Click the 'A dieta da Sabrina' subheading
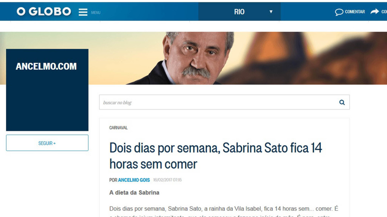This screenshot has height=217, width=387. tap(134, 193)
